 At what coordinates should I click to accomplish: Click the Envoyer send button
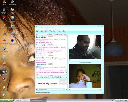pyautogui.click(x=63, y=80)
